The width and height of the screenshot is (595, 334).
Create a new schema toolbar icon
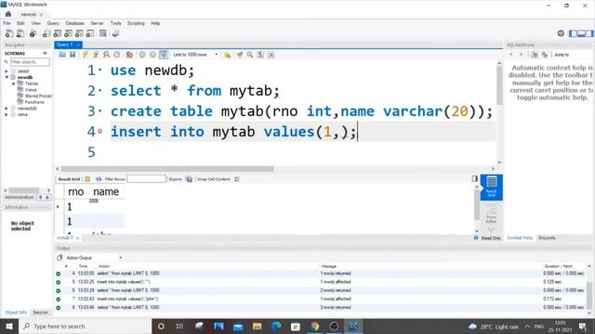(46, 33)
